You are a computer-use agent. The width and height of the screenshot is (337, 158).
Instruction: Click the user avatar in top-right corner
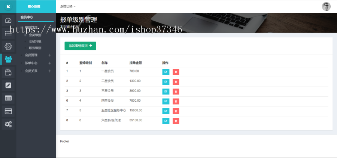point(326,6)
